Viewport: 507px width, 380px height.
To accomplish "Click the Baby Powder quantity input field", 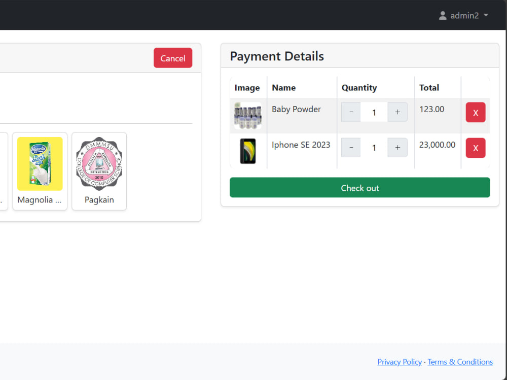I will pyautogui.click(x=374, y=112).
